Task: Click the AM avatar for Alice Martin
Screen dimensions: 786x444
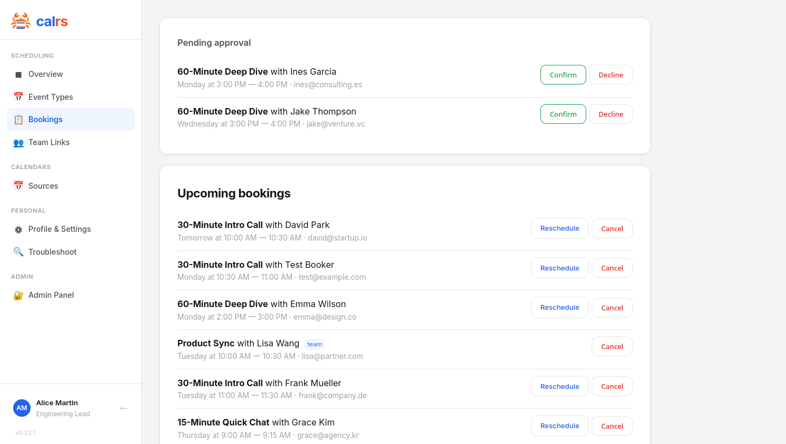Action: tap(22, 408)
